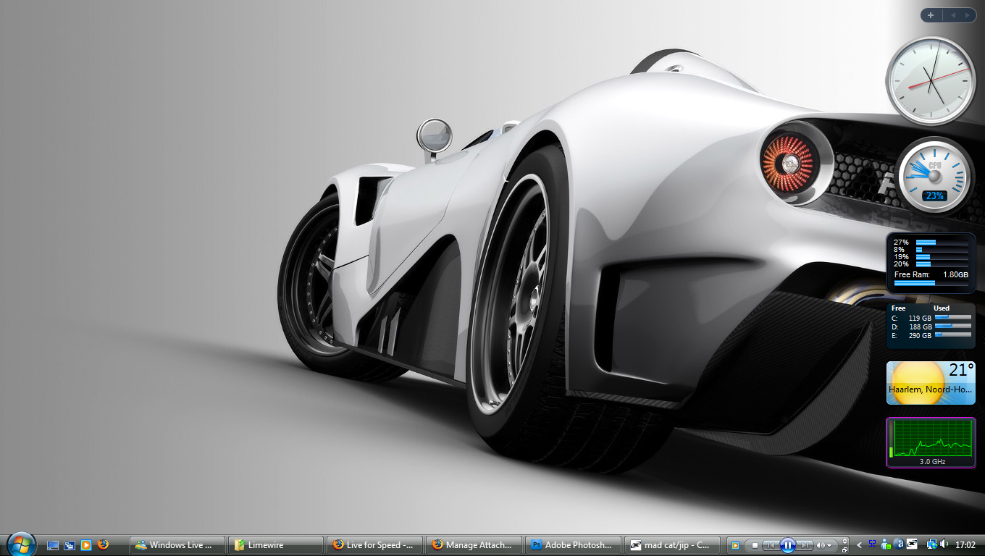985x556 pixels.
Task: Switch to the Adobe Photoshop taskbar button
Action: click(x=573, y=545)
